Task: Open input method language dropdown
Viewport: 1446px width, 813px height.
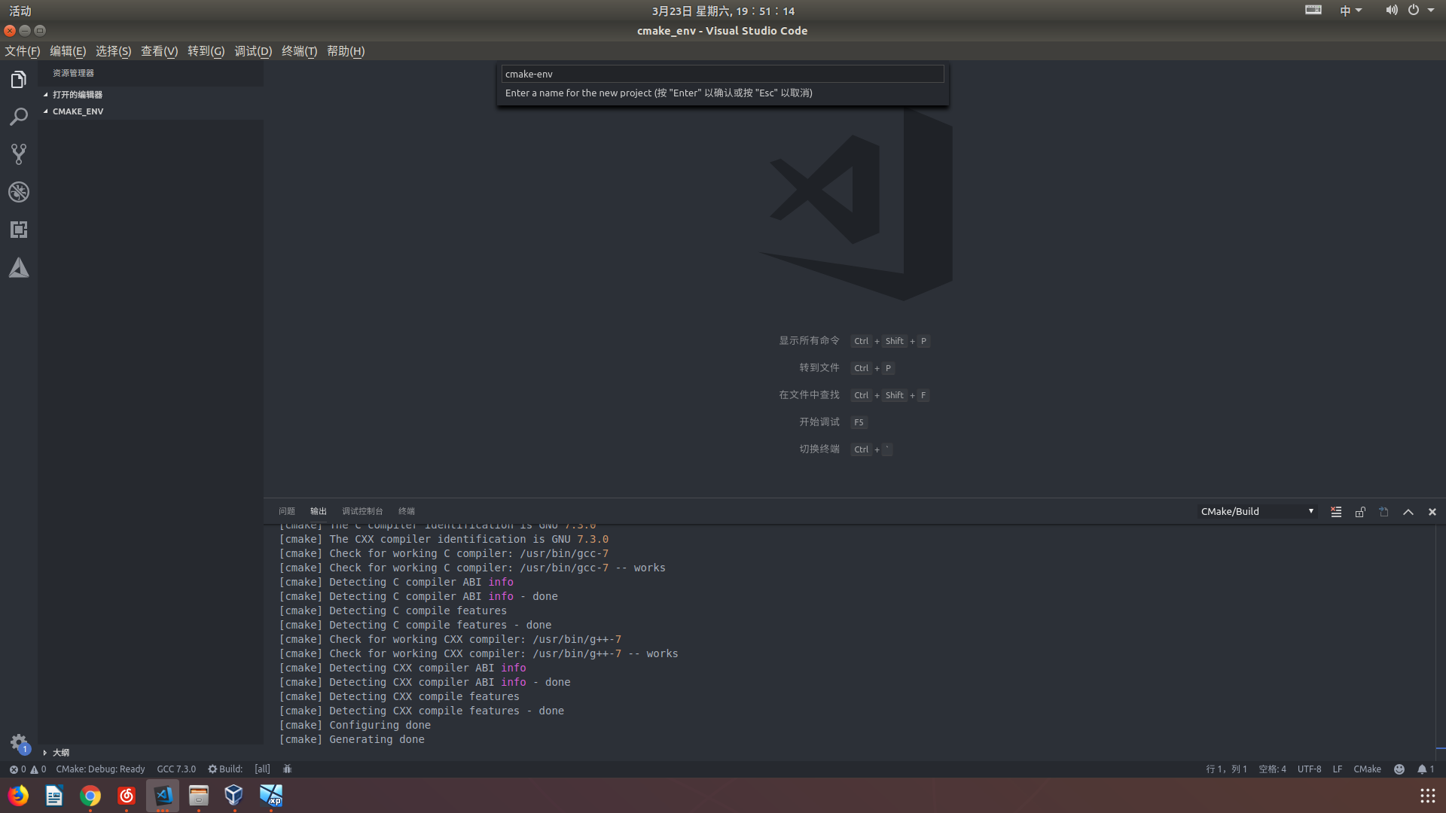Action: pos(1350,11)
